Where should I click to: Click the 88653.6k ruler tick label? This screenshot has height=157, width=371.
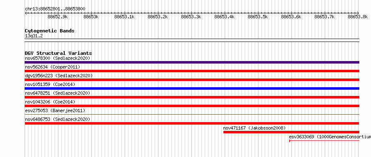tap(291, 17)
